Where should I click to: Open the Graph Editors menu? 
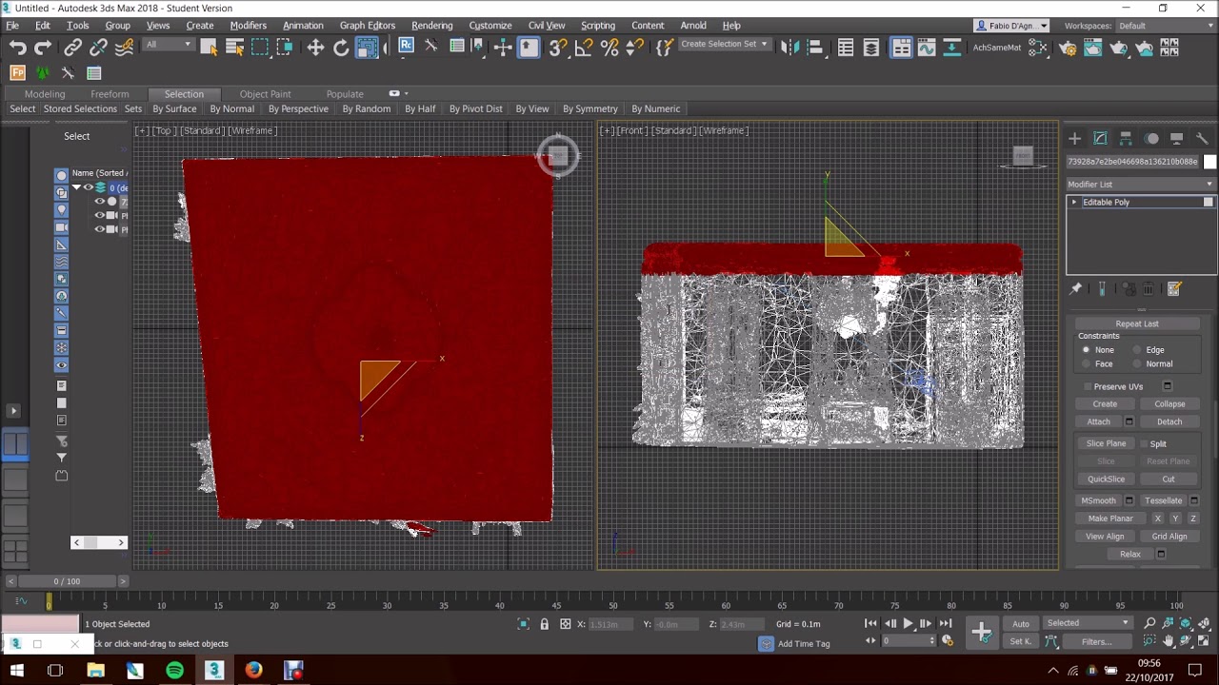click(368, 26)
